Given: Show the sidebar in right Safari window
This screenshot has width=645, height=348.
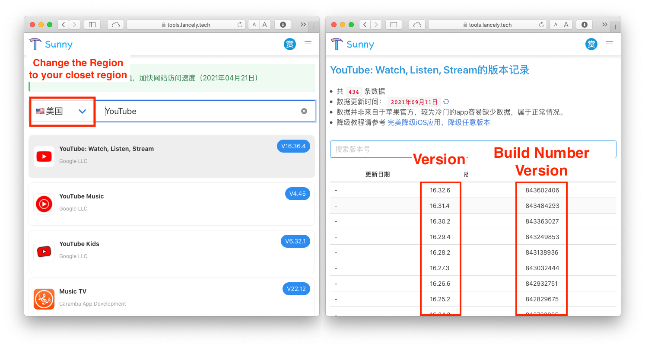Looking at the screenshot, I should (x=394, y=25).
